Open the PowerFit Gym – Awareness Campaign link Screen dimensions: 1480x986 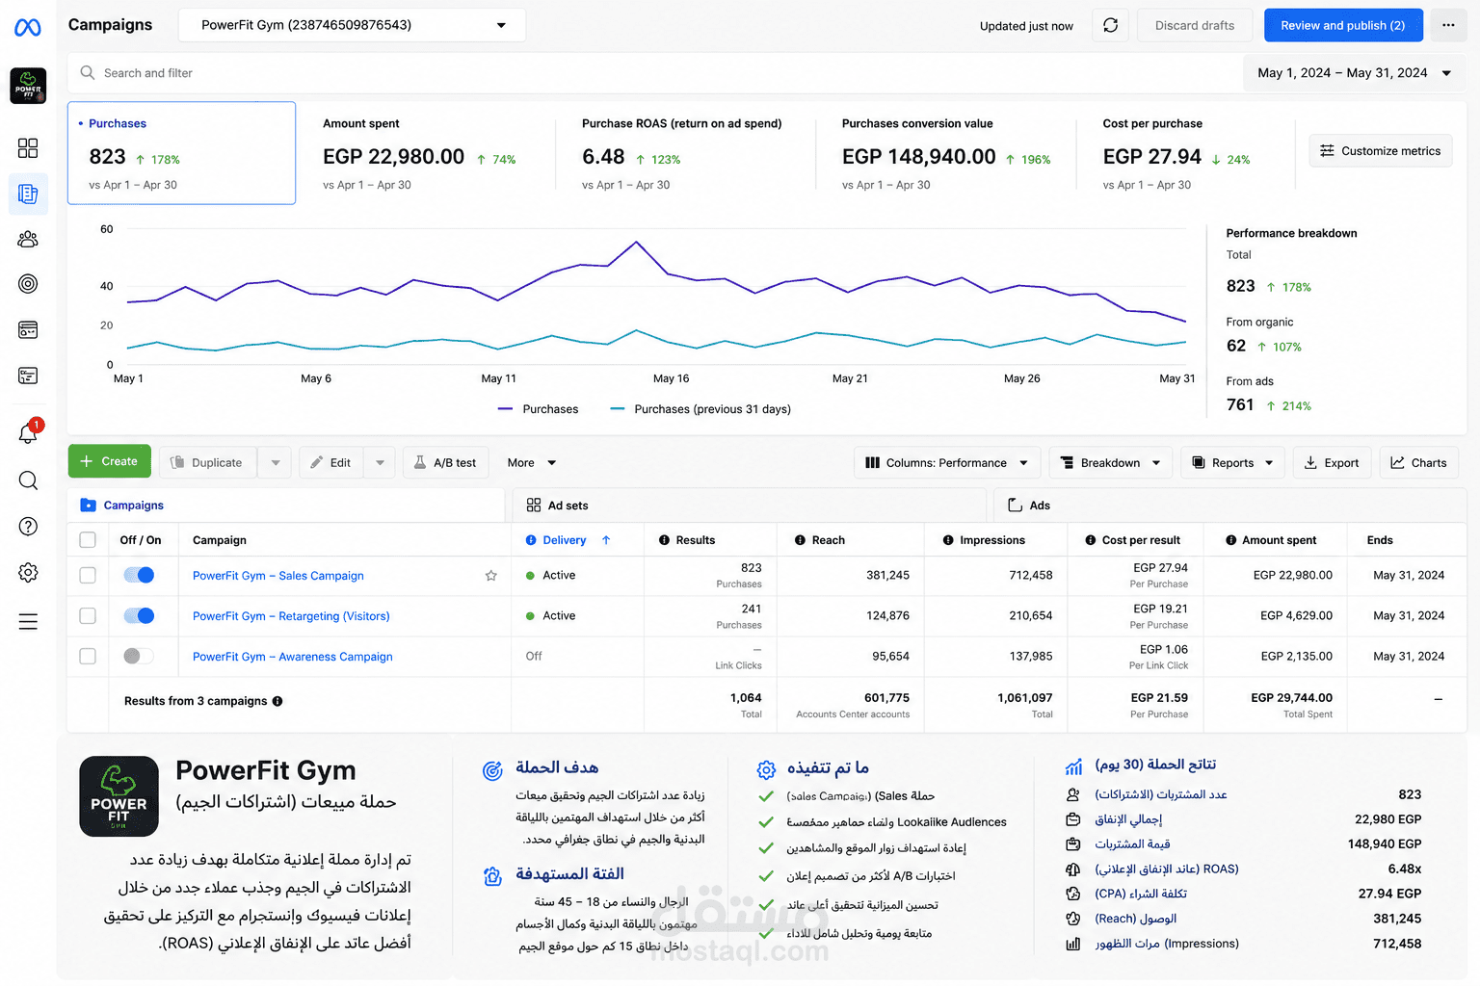click(x=293, y=657)
